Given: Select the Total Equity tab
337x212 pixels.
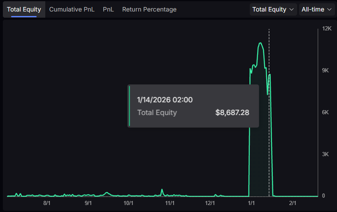Looking at the screenshot, I should [x=24, y=9].
